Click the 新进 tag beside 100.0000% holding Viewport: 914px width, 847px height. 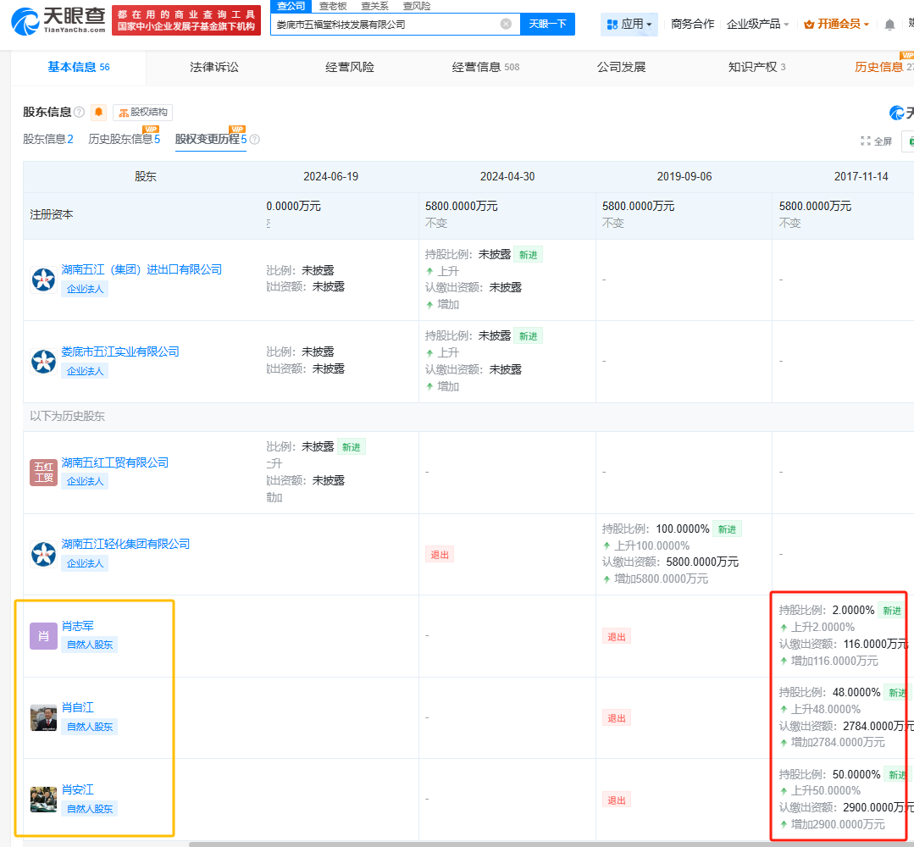pos(727,529)
